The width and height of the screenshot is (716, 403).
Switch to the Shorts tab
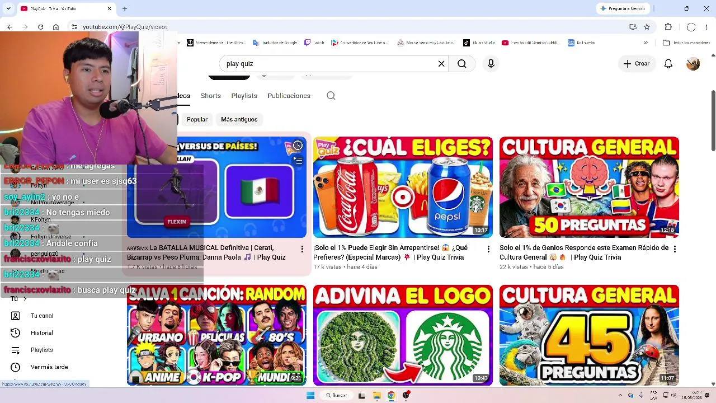[x=211, y=96]
